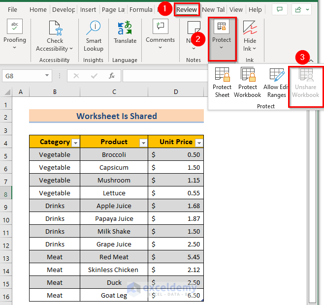The height and width of the screenshot is (305, 324).
Task: Expand the Share button dropdown arrow
Action: tap(307, 9)
